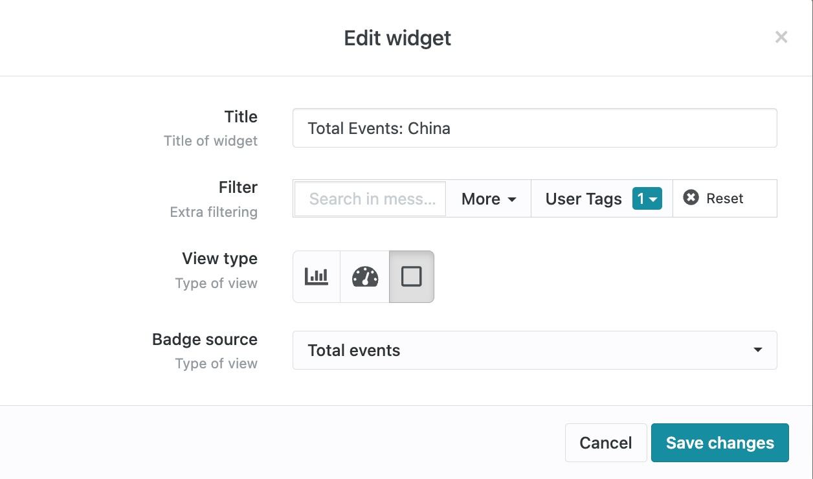Viewport: 813px width, 479px height.
Task: Click the User Tags filter text
Action: click(583, 199)
